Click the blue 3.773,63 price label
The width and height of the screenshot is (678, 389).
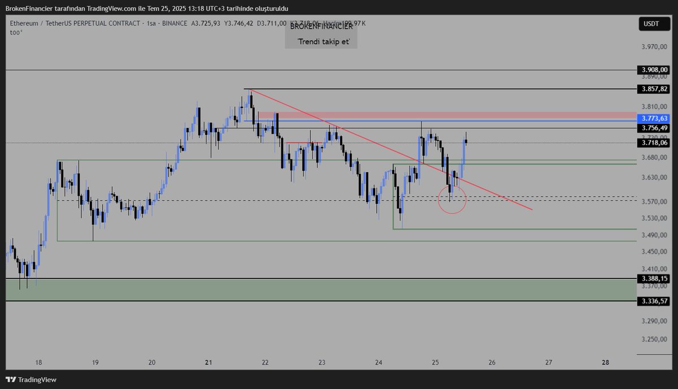pyautogui.click(x=654, y=119)
